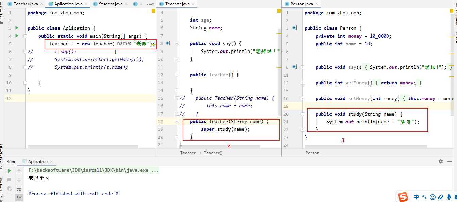This screenshot has width=457, height=202.
Task: Expand the folded getMoney() method in Person.java
Action: pyautogui.click(x=302, y=83)
